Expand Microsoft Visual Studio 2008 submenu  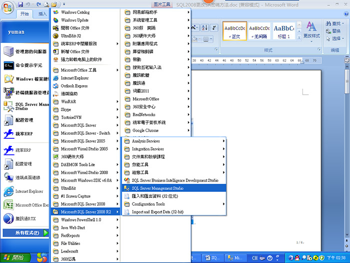[85, 172]
